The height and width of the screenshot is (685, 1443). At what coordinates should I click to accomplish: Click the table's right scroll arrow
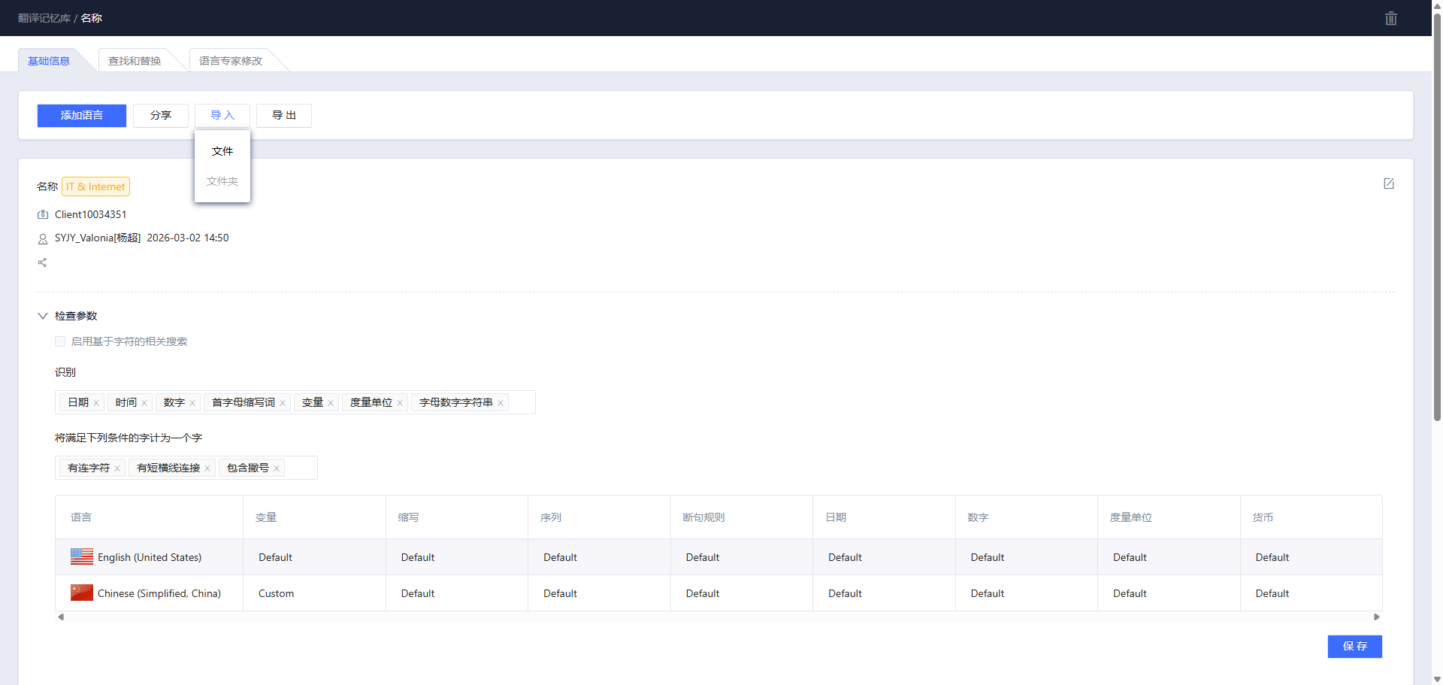coord(1377,617)
